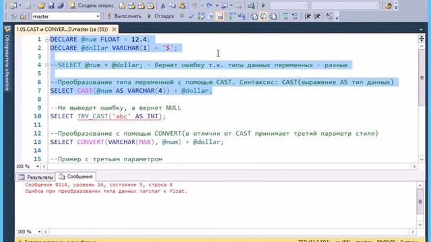Click the Отладка button

160,16
